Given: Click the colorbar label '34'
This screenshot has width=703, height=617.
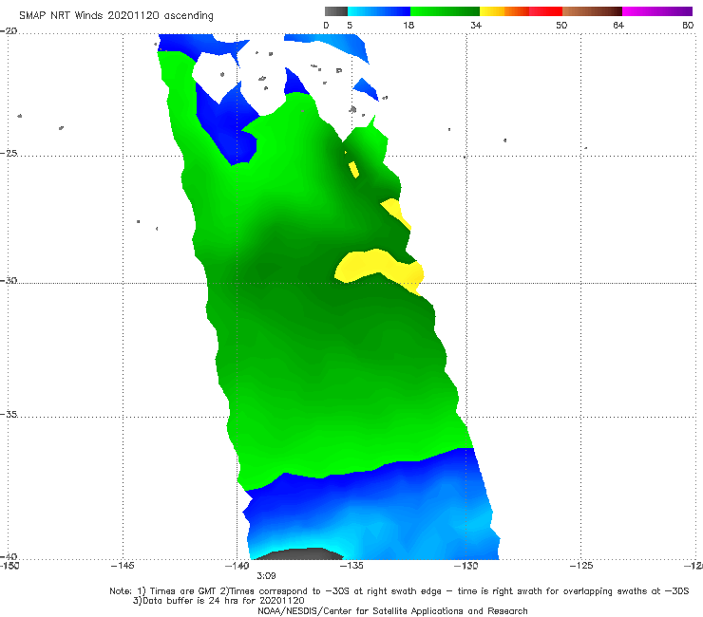Looking at the screenshot, I should (476, 26).
